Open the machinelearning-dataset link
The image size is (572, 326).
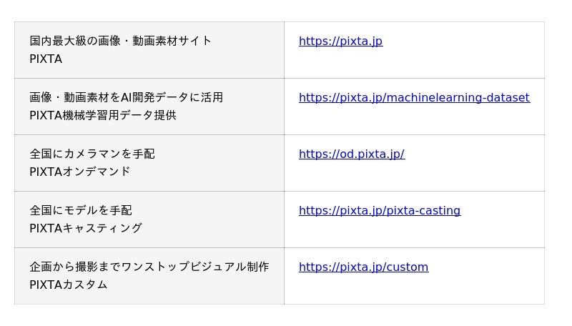[414, 98]
